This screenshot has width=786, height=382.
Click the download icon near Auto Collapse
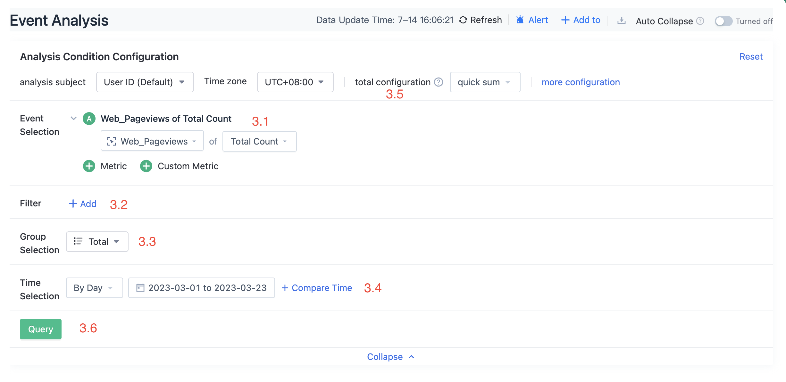[622, 20]
